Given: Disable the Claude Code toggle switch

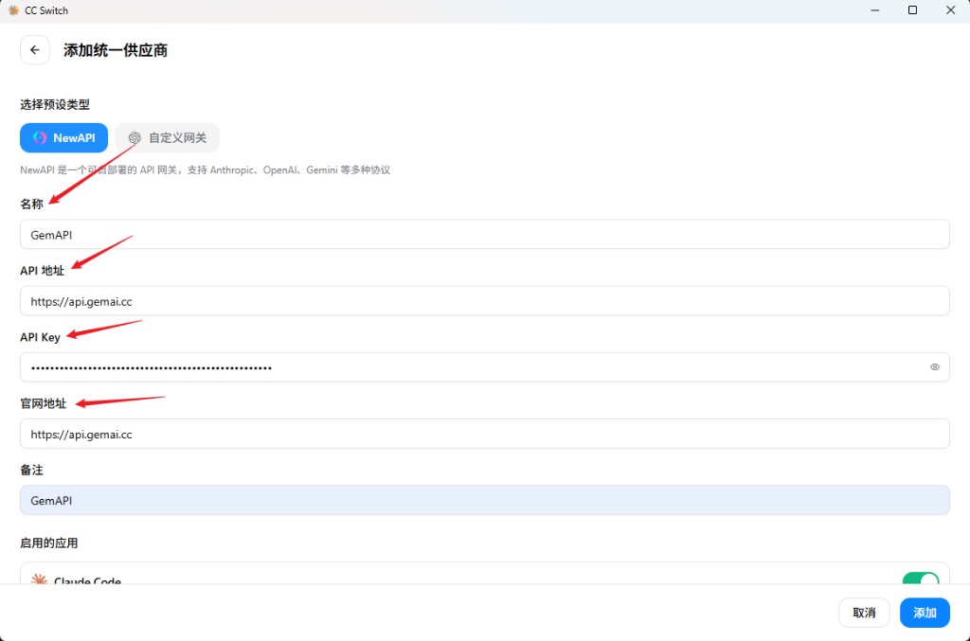Looking at the screenshot, I should point(919,579).
